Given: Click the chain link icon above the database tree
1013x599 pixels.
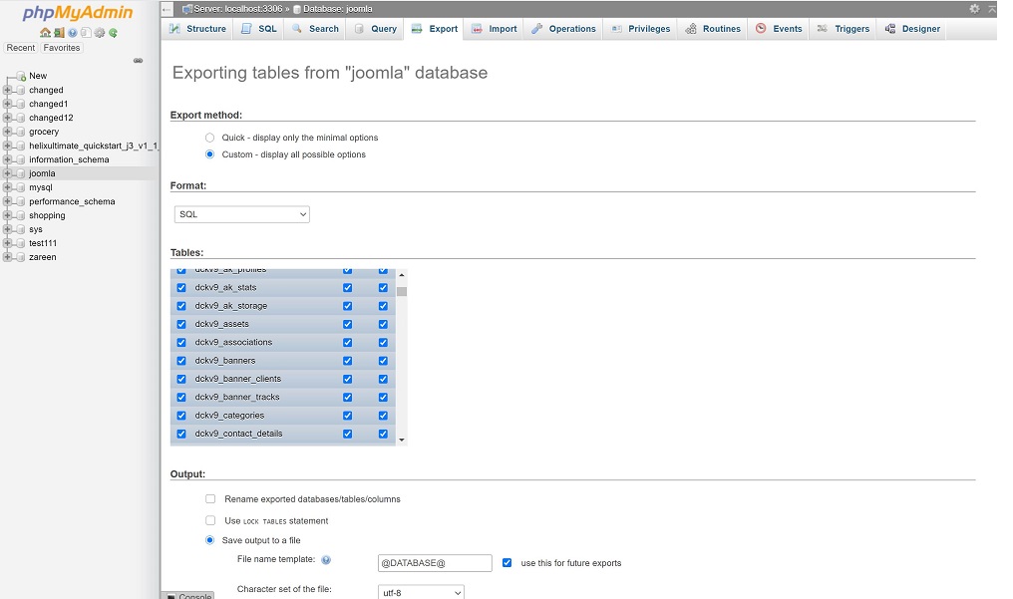Looking at the screenshot, I should 138,61.
